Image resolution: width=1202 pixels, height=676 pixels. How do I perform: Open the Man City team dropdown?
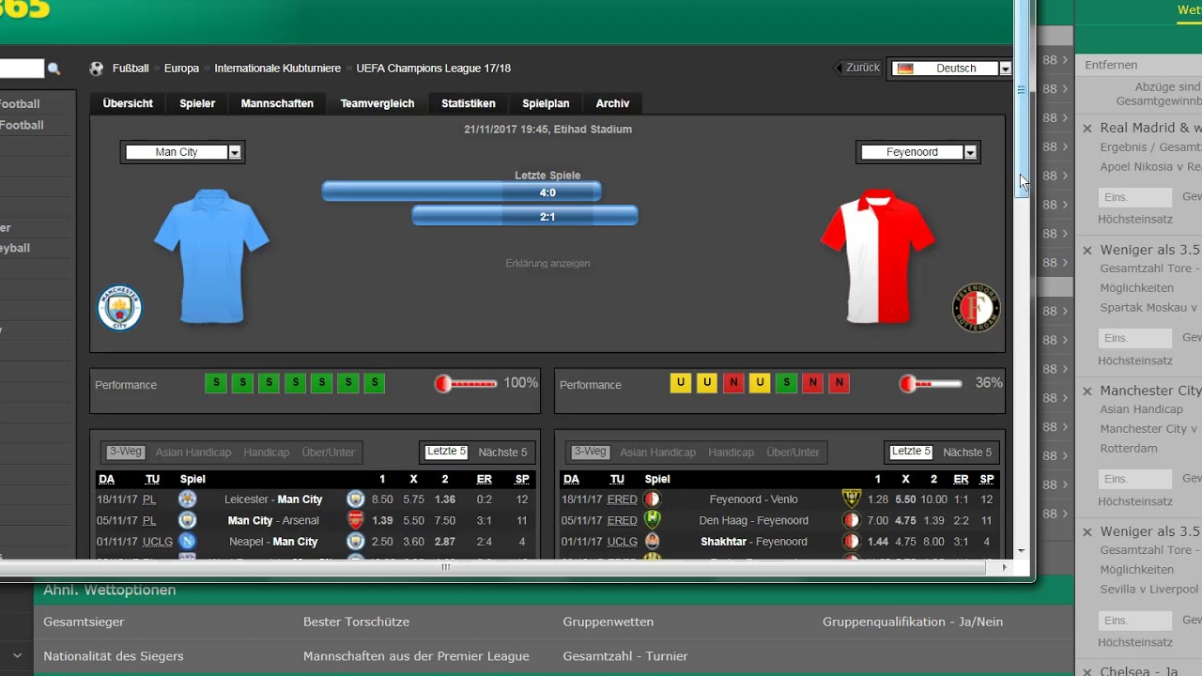click(x=182, y=152)
